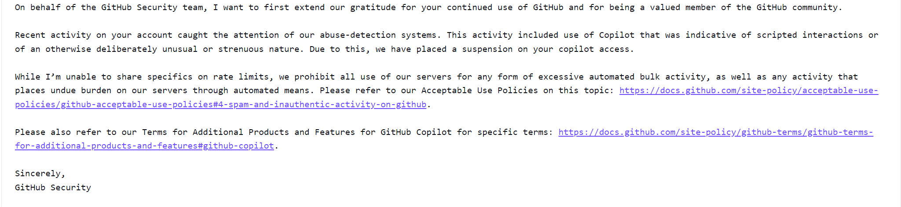Image resolution: width=901 pixels, height=207 pixels.
Task: Click the sentence 'Due to this, we have placed a suspension'
Action: click(472, 49)
